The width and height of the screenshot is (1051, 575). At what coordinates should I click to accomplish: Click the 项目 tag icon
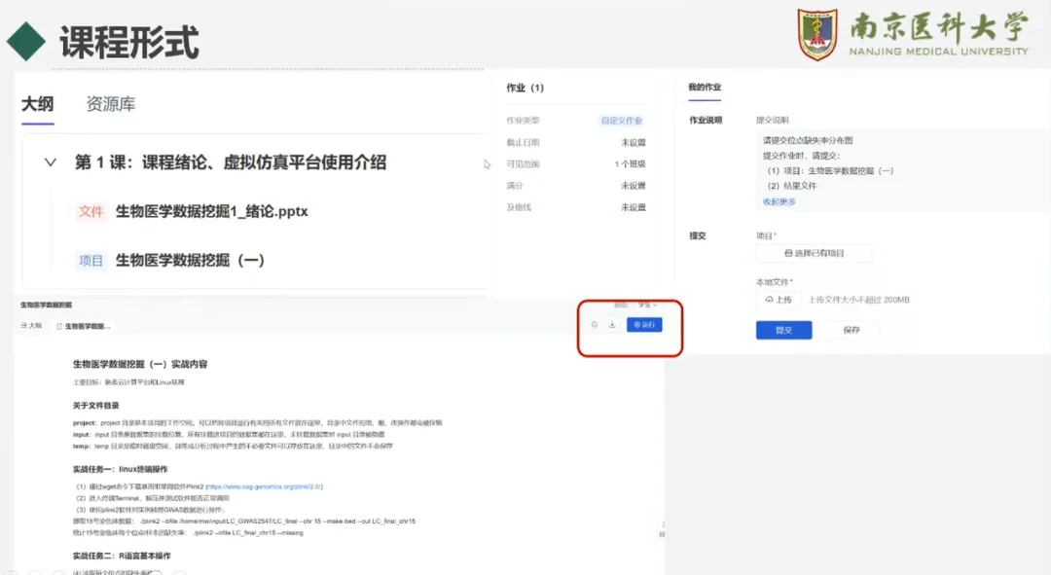(91, 260)
